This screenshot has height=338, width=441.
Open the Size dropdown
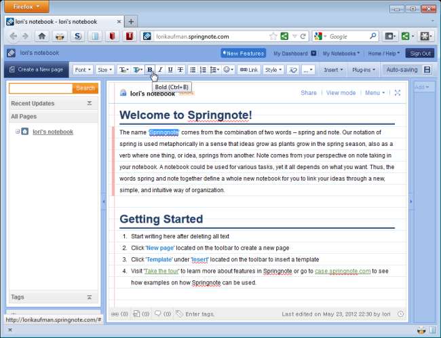coord(104,69)
